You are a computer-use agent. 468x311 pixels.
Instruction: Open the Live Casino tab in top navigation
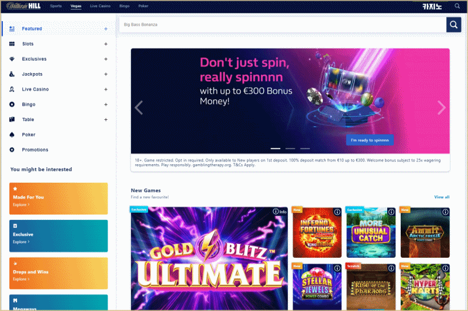point(100,6)
